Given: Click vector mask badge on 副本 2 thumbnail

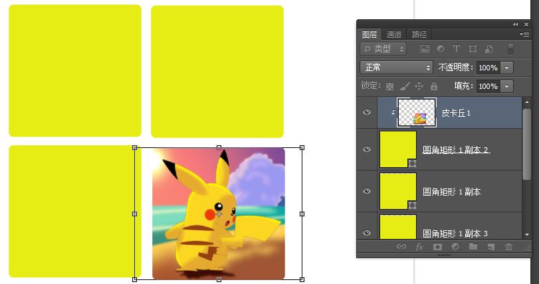Looking at the screenshot, I should click(412, 163).
